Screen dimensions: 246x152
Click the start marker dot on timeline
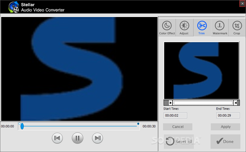tap(19, 124)
